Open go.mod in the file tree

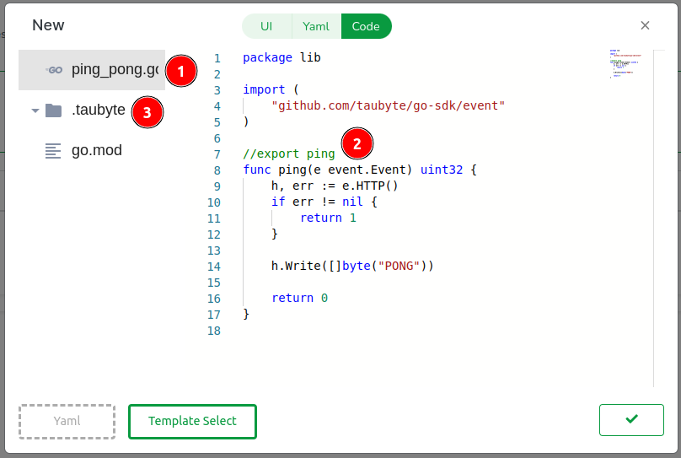click(97, 151)
